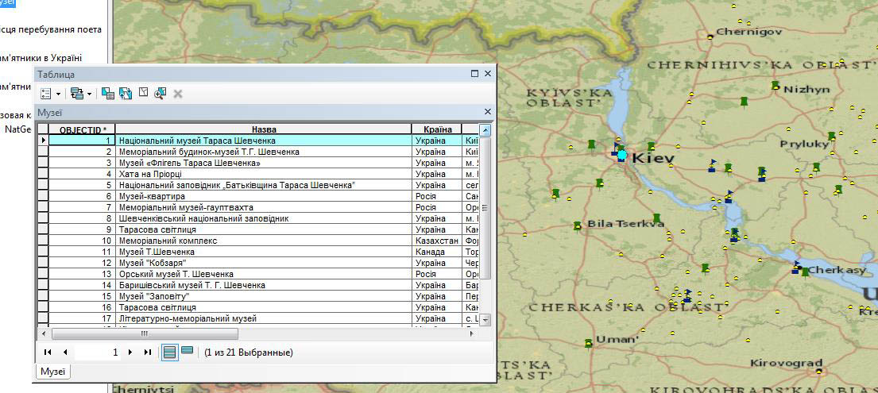This screenshot has height=393, width=878.
Task: Switch to the Музеї table tab
Action: (x=53, y=372)
